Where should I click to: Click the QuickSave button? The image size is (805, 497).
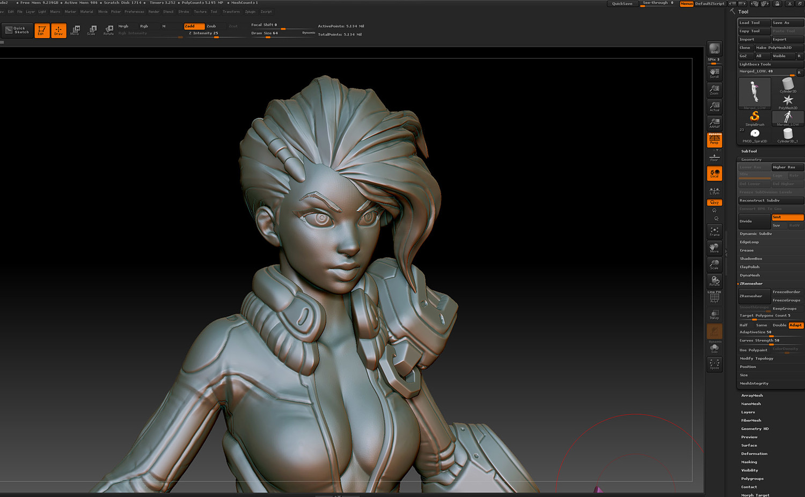tap(623, 4)
